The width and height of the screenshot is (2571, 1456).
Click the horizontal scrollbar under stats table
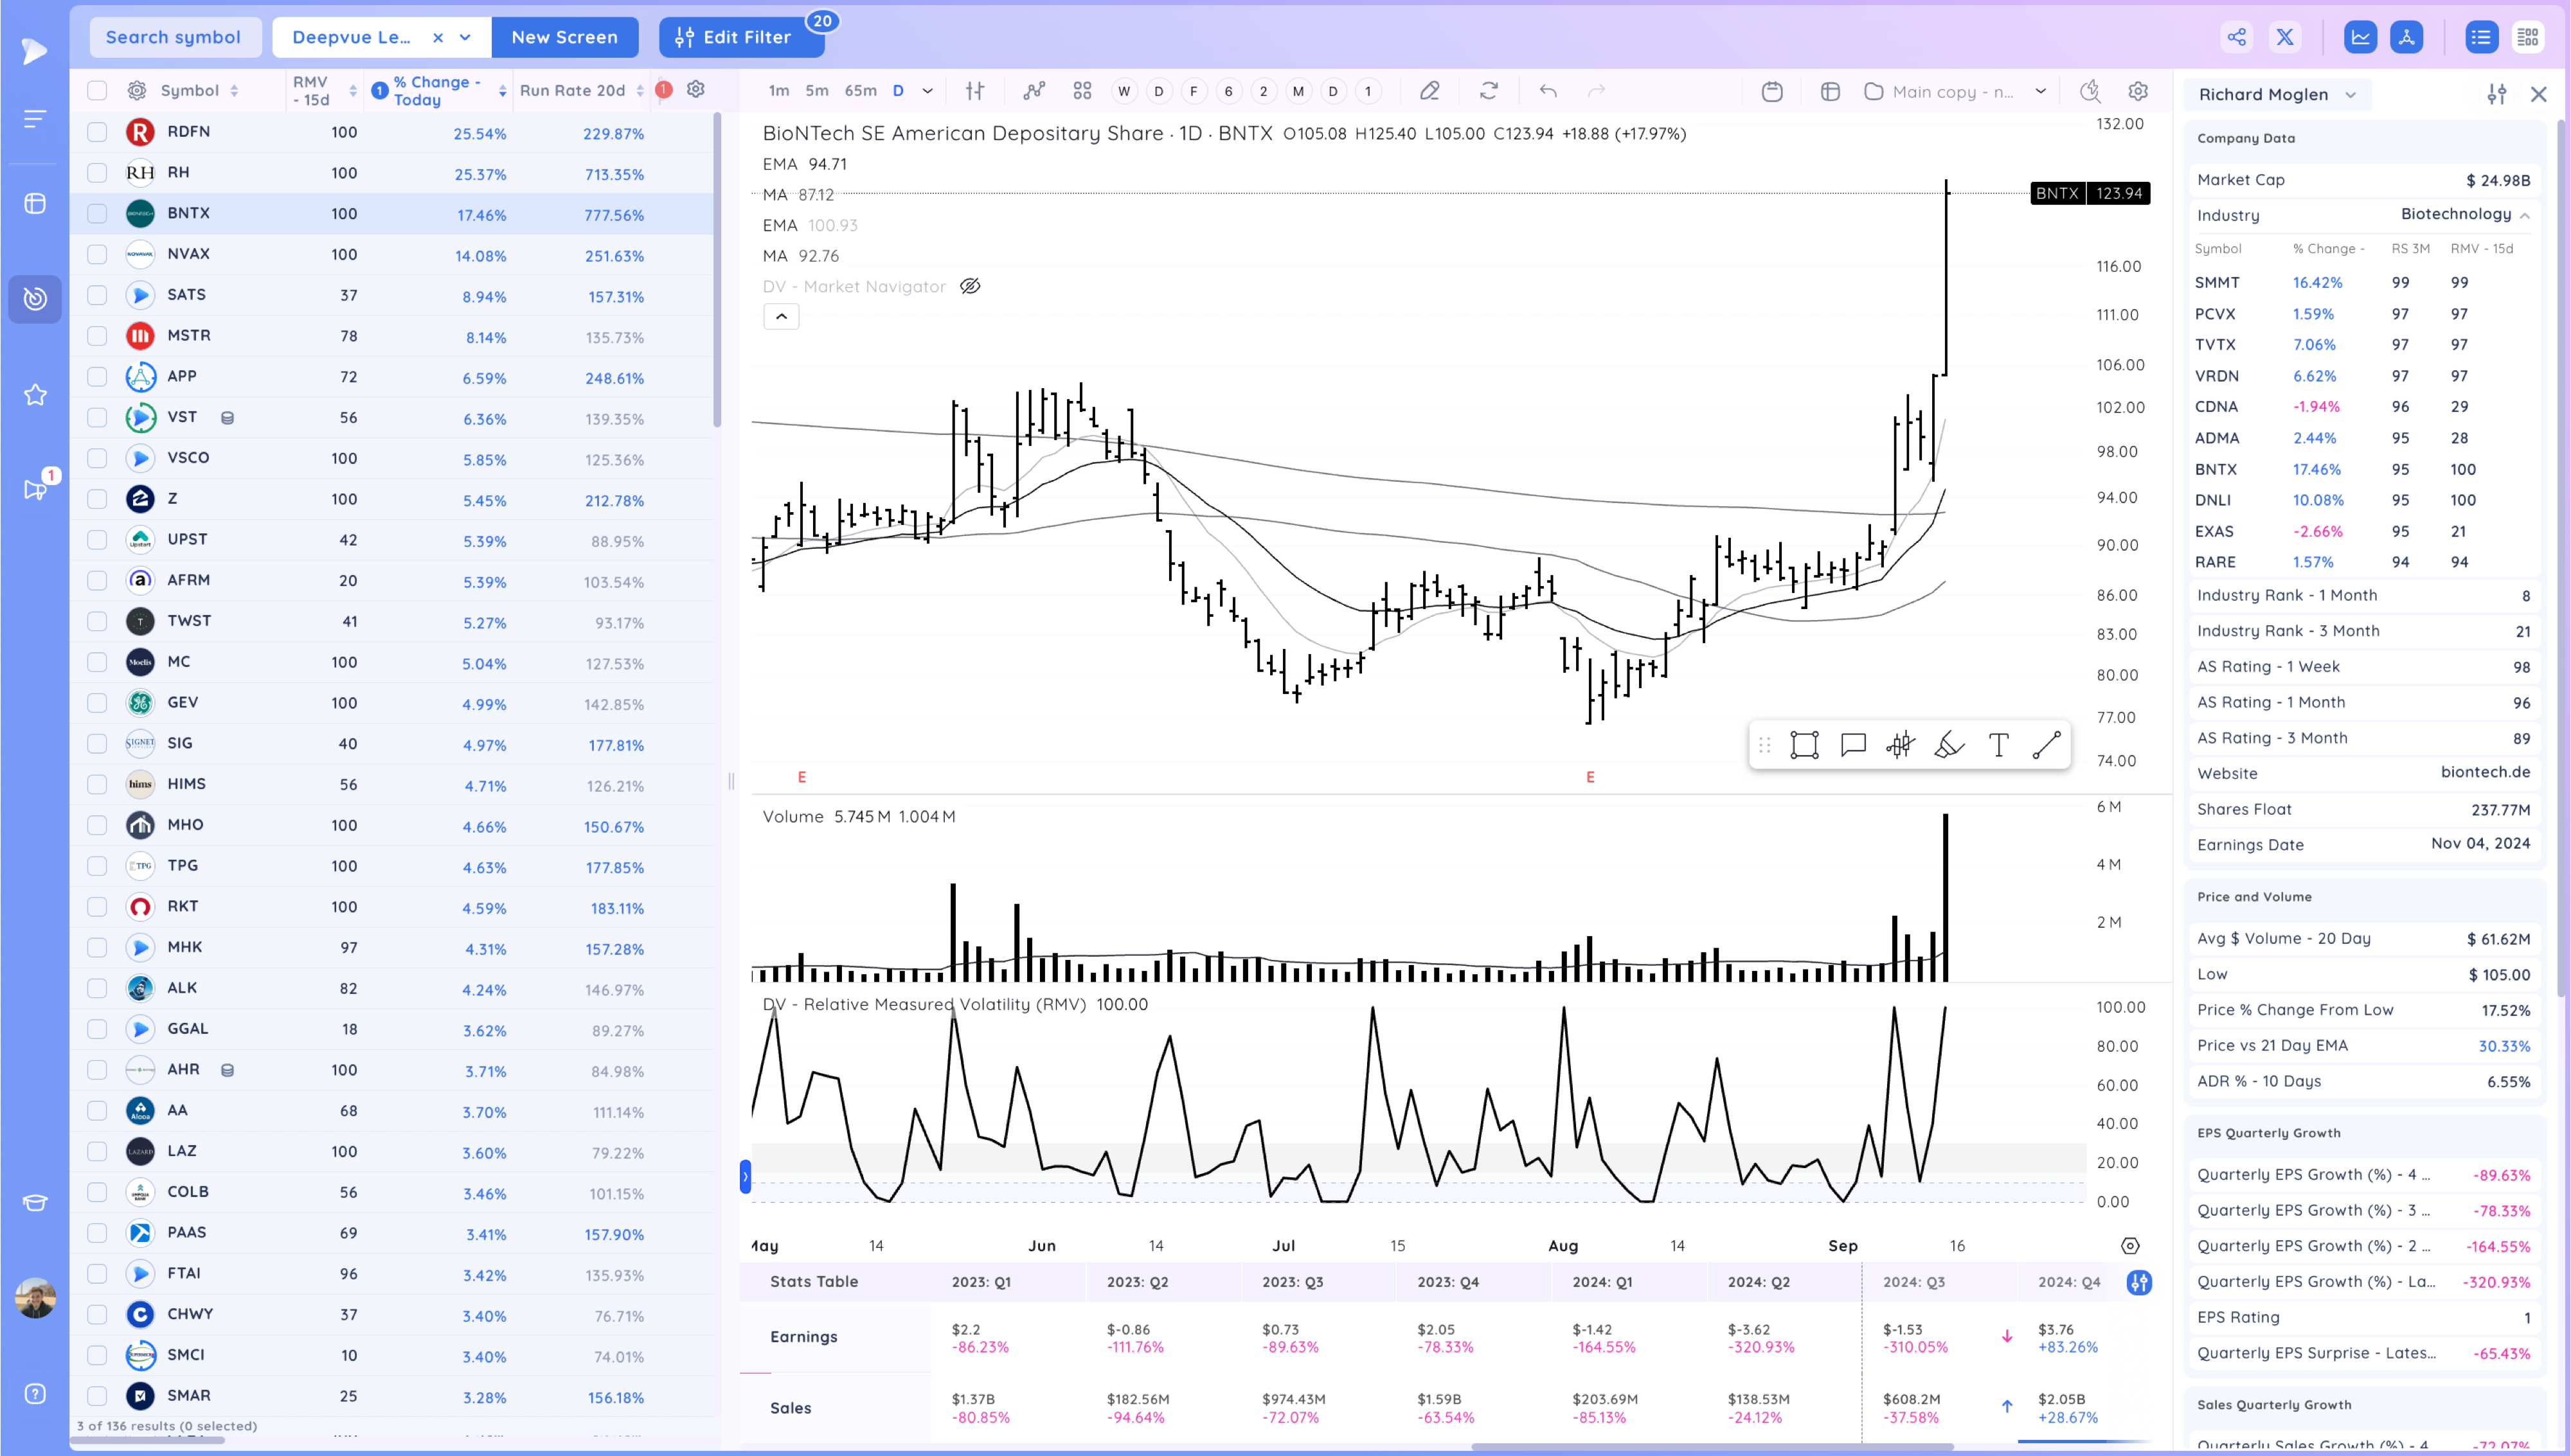(1712, 1446)
